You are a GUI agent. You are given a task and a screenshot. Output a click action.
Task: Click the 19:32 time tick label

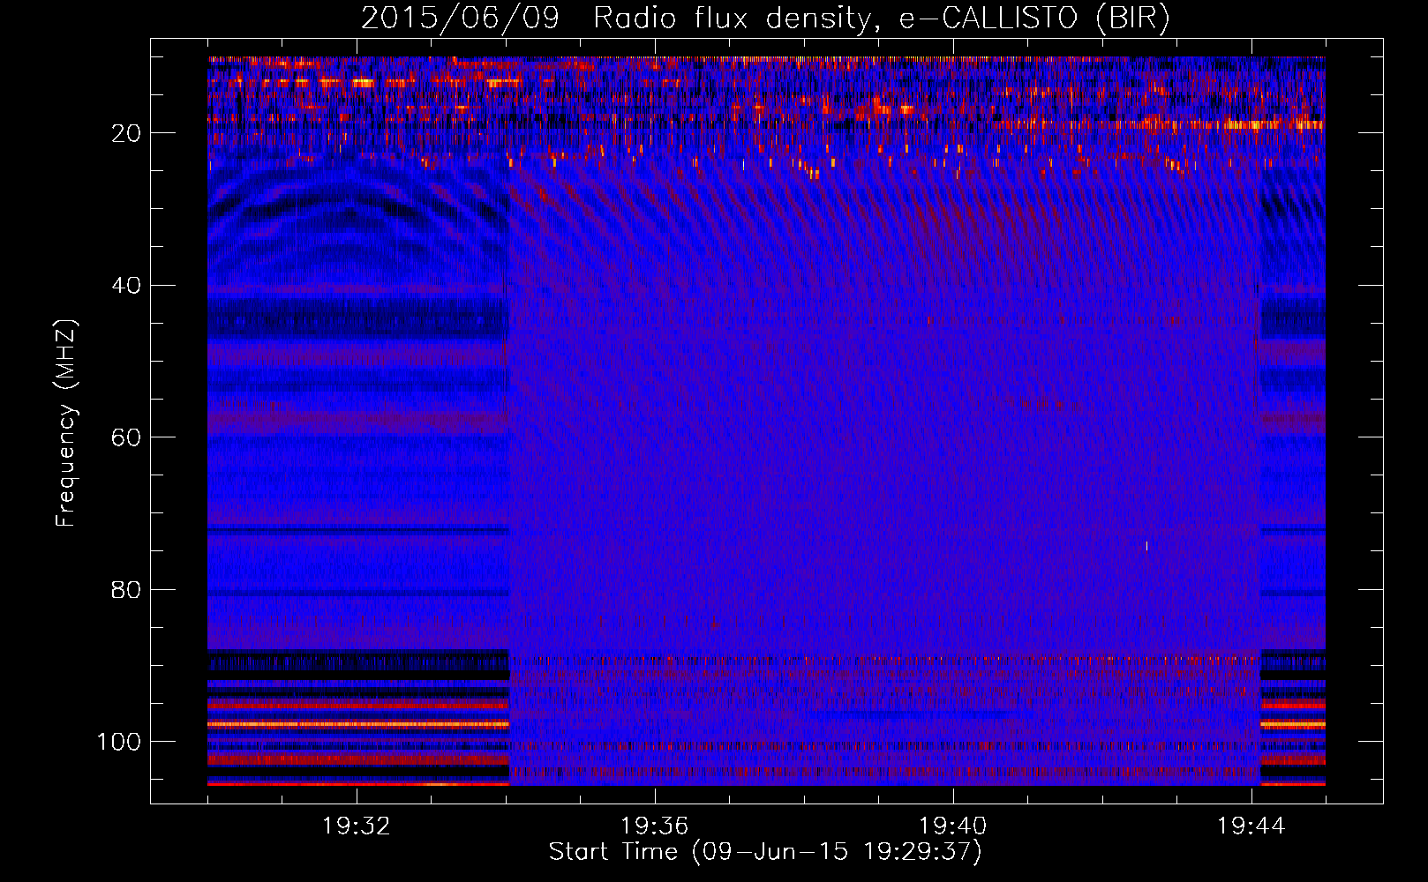pyautogui.click(x=357, y=826)
